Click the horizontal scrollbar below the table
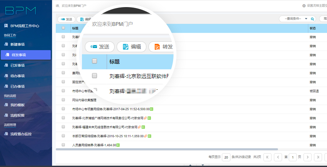 (167, 149)
